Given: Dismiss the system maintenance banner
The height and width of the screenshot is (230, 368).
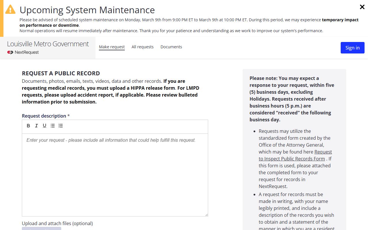Looking at the screenshot, I should pos(362,7).
